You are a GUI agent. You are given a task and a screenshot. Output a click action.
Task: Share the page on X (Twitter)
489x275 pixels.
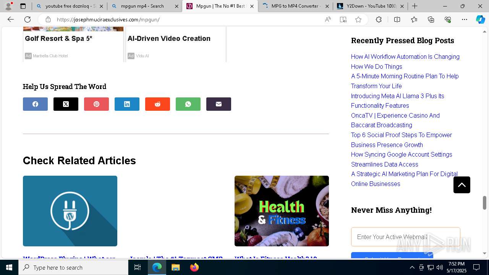[x=66, y=104]
